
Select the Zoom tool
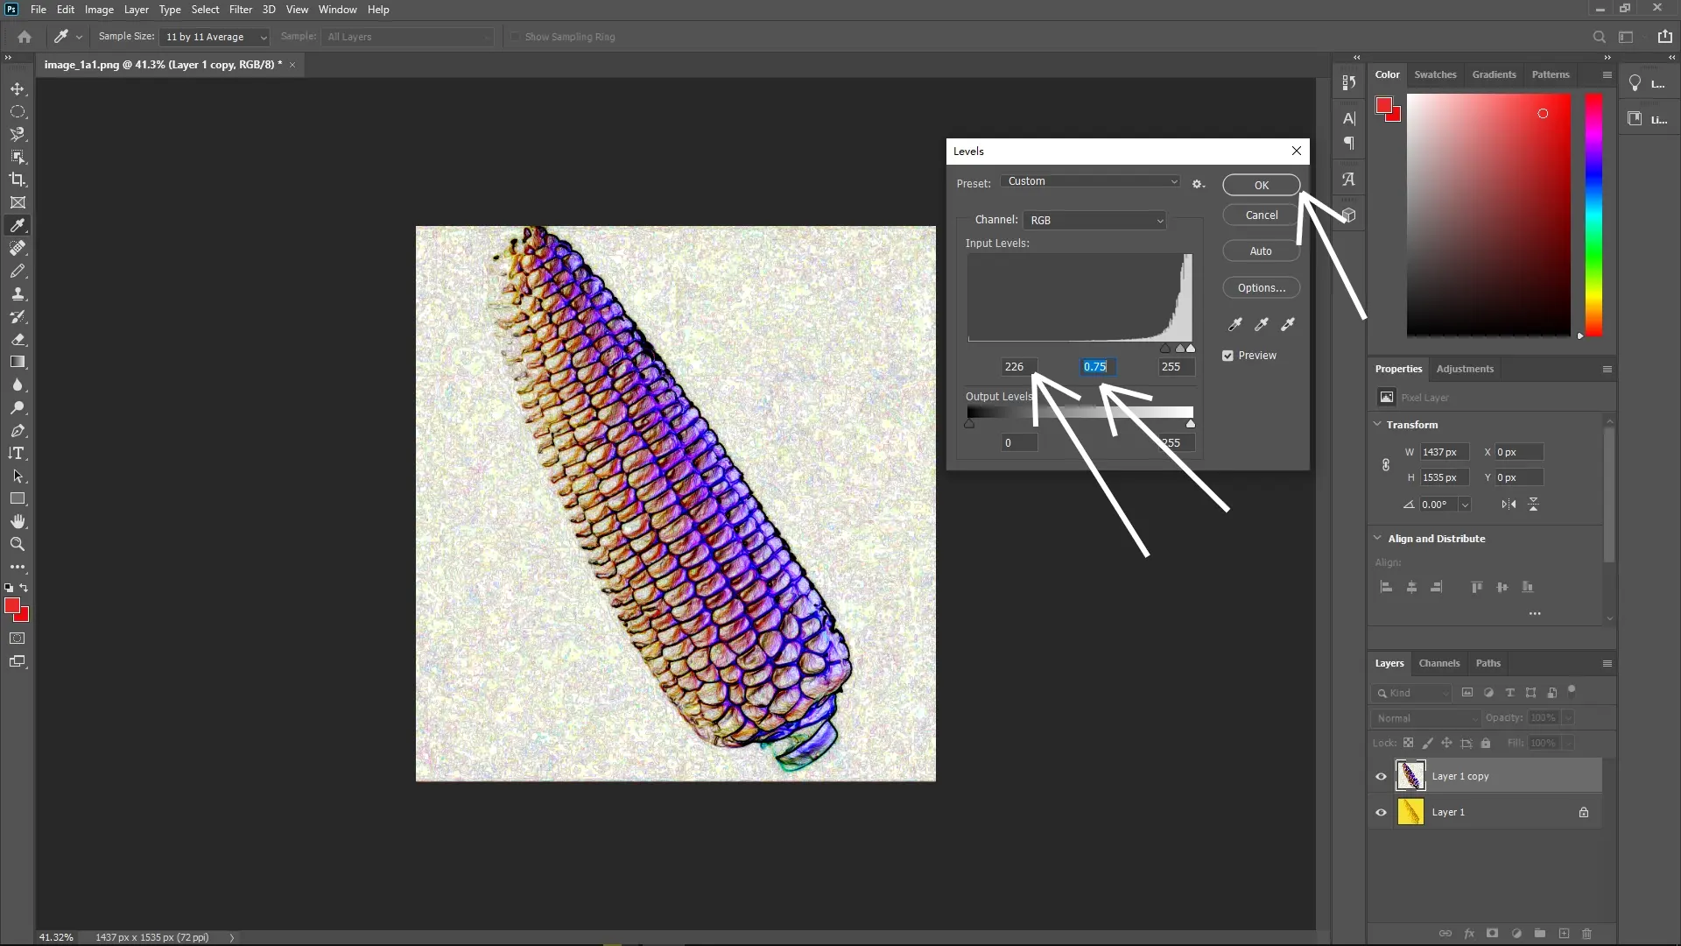[18, 544]
